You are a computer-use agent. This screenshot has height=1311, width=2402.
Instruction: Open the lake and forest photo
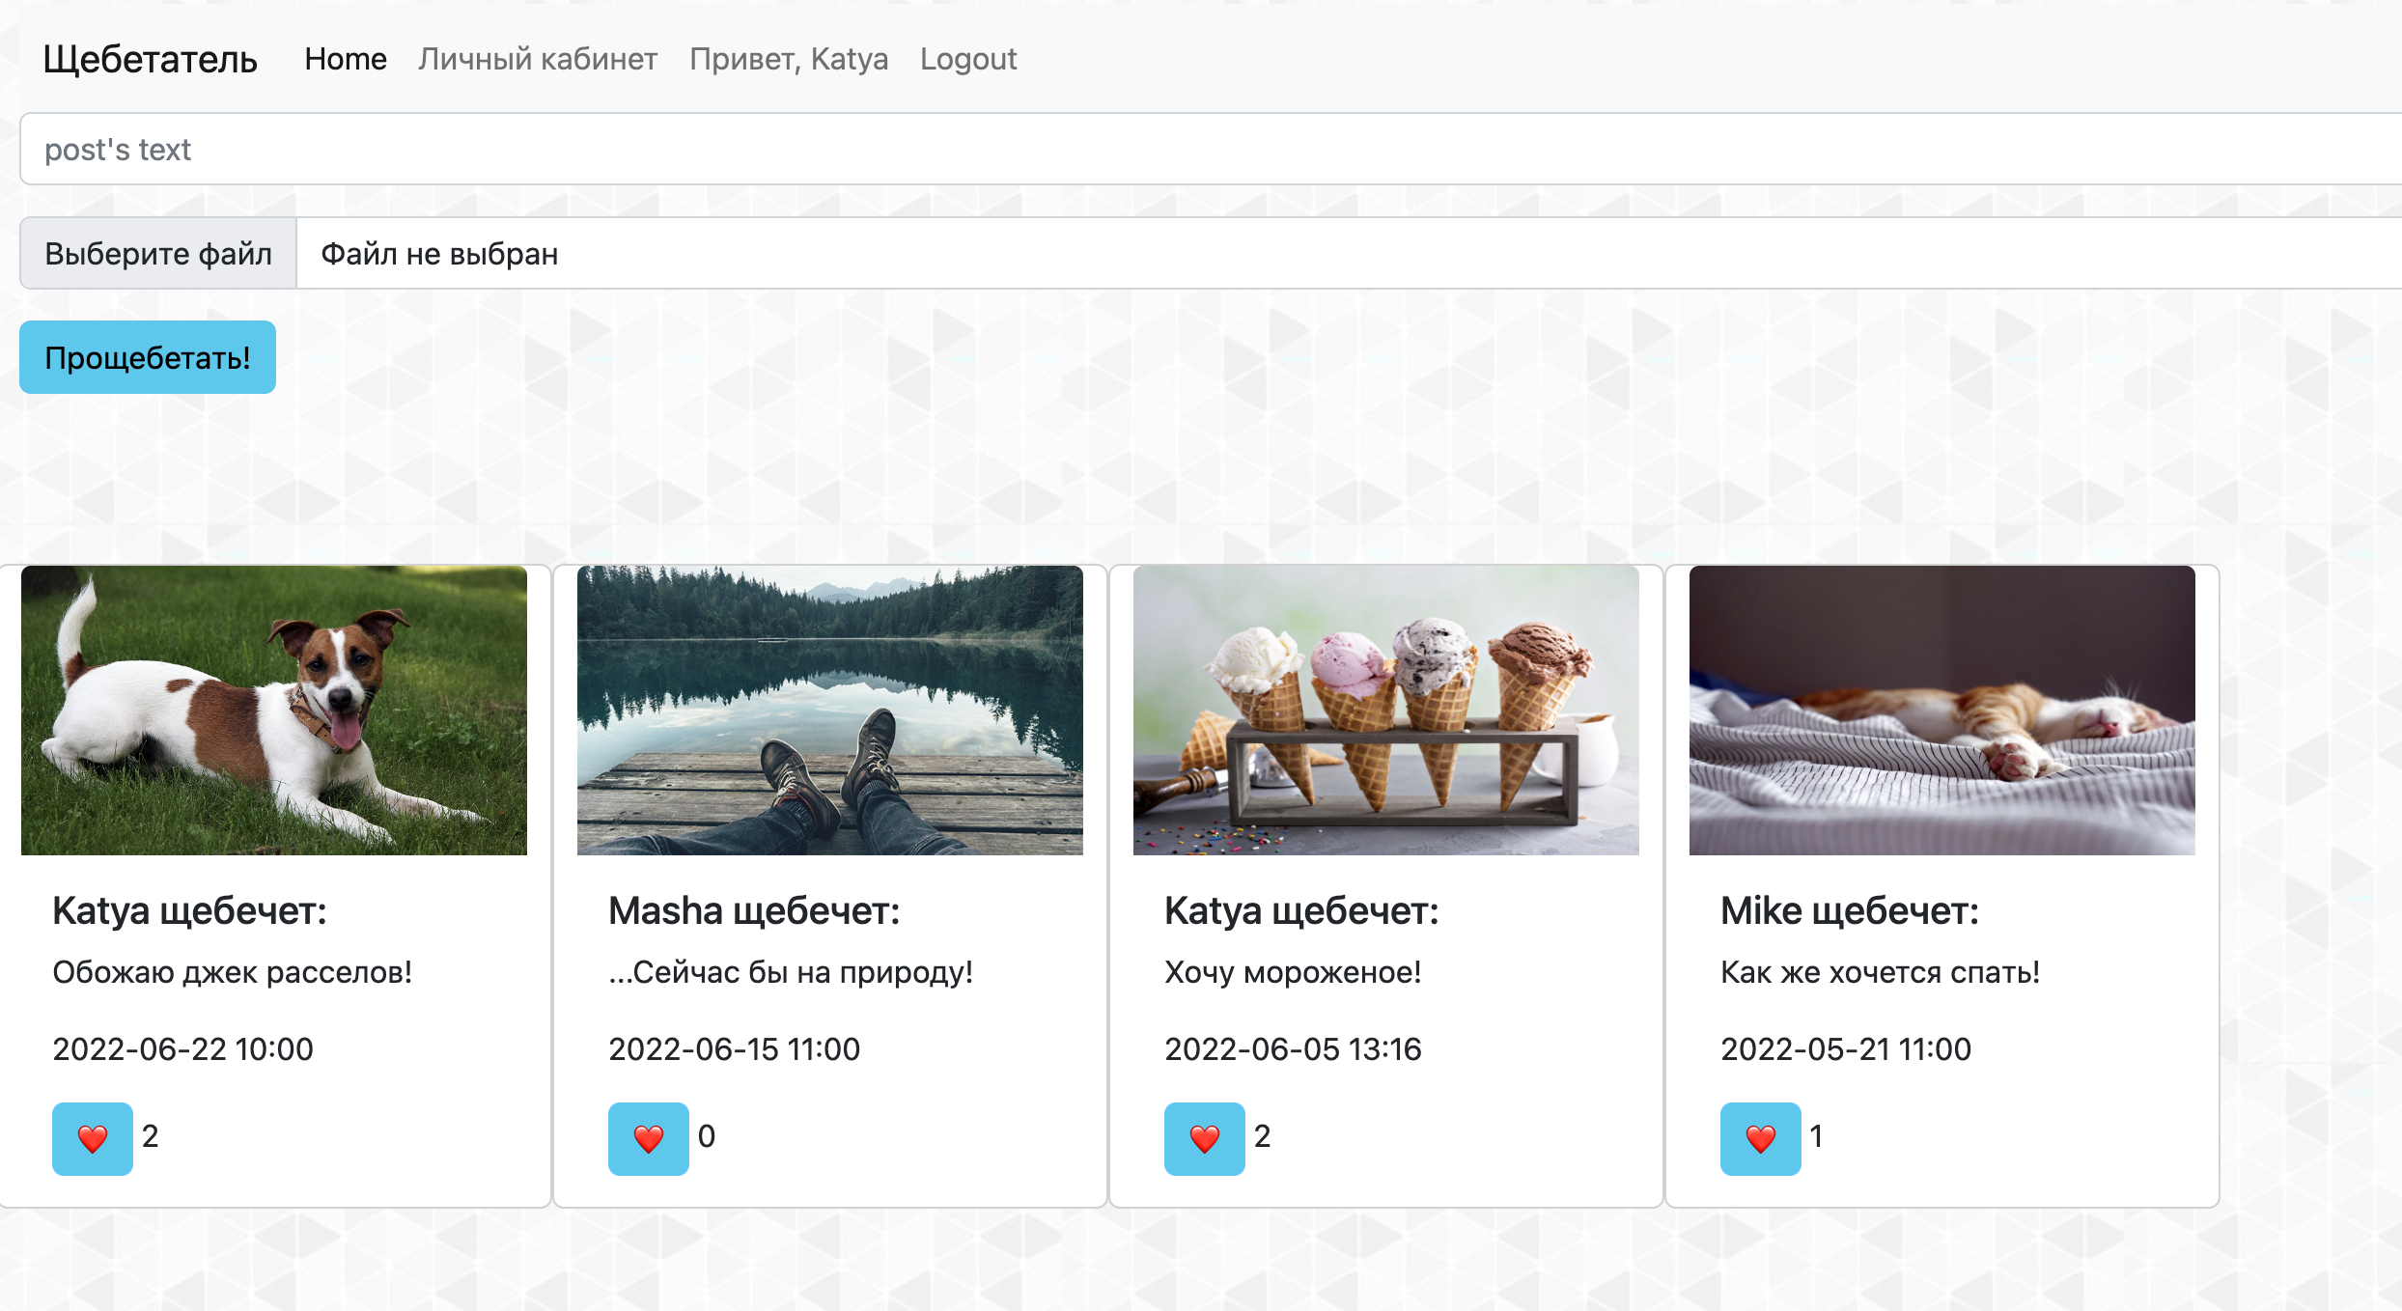tap(830, 711)
